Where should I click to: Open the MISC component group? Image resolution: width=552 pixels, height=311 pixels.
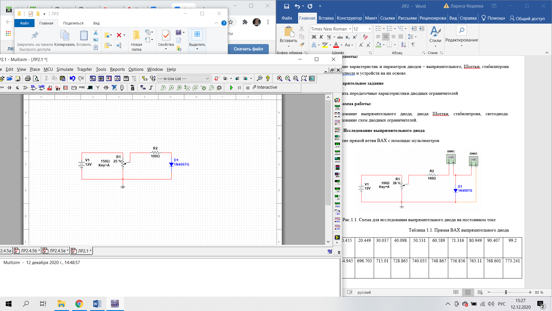point(82,88)
